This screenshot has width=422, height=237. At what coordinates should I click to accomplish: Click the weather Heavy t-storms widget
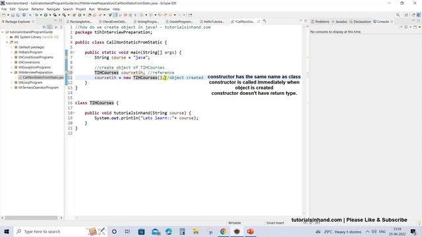(338, 231)
